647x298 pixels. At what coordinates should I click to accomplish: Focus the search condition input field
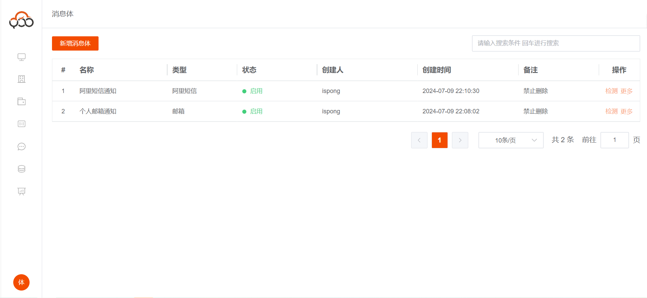coord(556,43)
